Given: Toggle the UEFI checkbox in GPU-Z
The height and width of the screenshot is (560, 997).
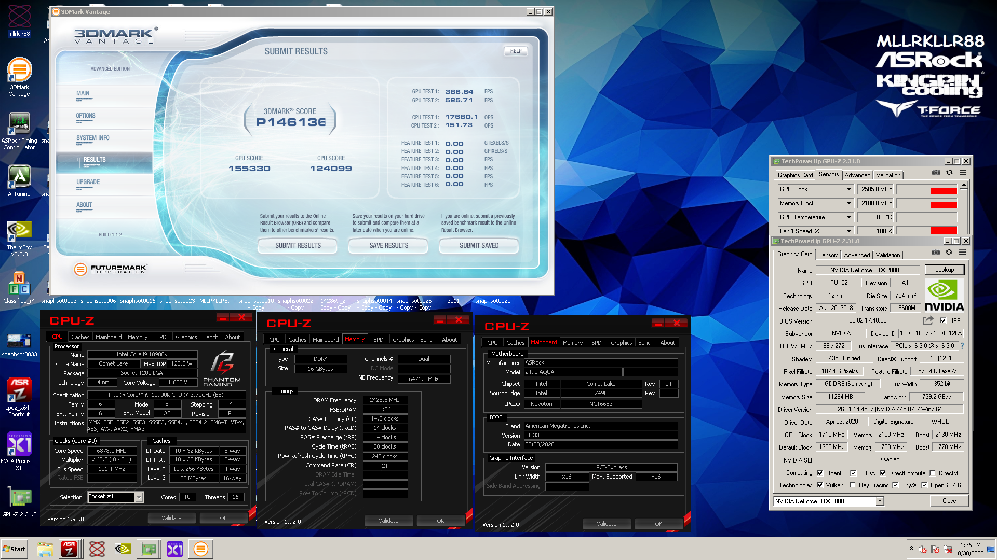Looking at the screenshot, I should coord(943,320).
